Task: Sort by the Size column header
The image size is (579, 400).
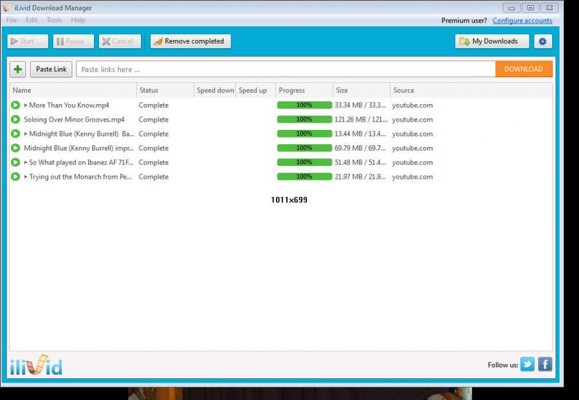Action: pos(362,91)
